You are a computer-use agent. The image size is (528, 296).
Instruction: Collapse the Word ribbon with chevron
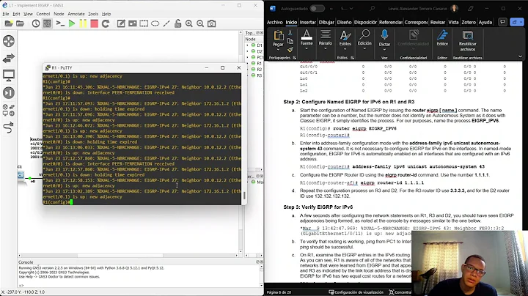pos(520,56)
